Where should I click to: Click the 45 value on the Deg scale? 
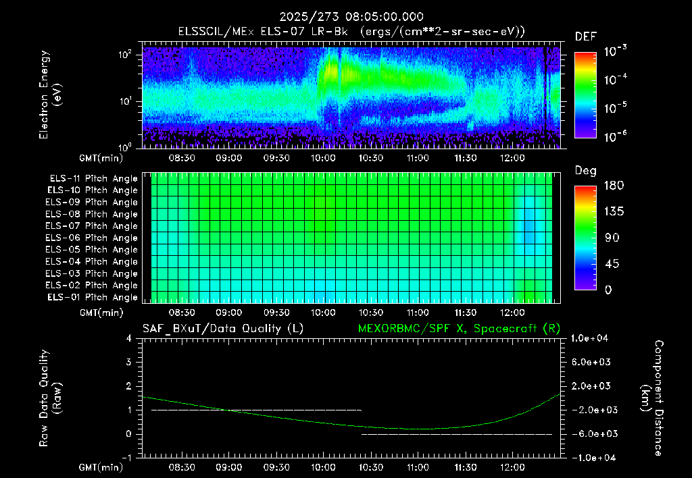tap(611, 264)
